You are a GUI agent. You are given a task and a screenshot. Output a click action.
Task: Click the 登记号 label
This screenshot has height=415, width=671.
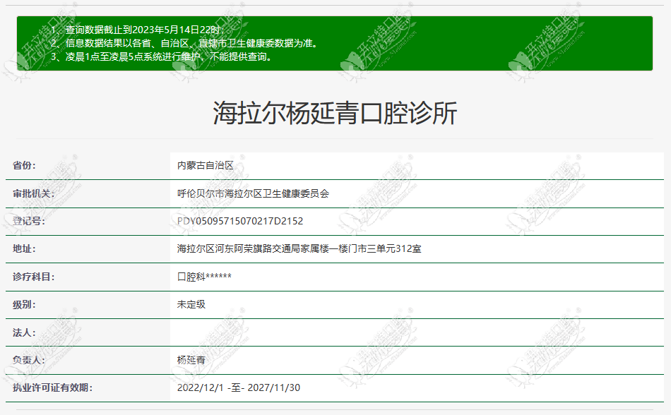pos(29,221)
